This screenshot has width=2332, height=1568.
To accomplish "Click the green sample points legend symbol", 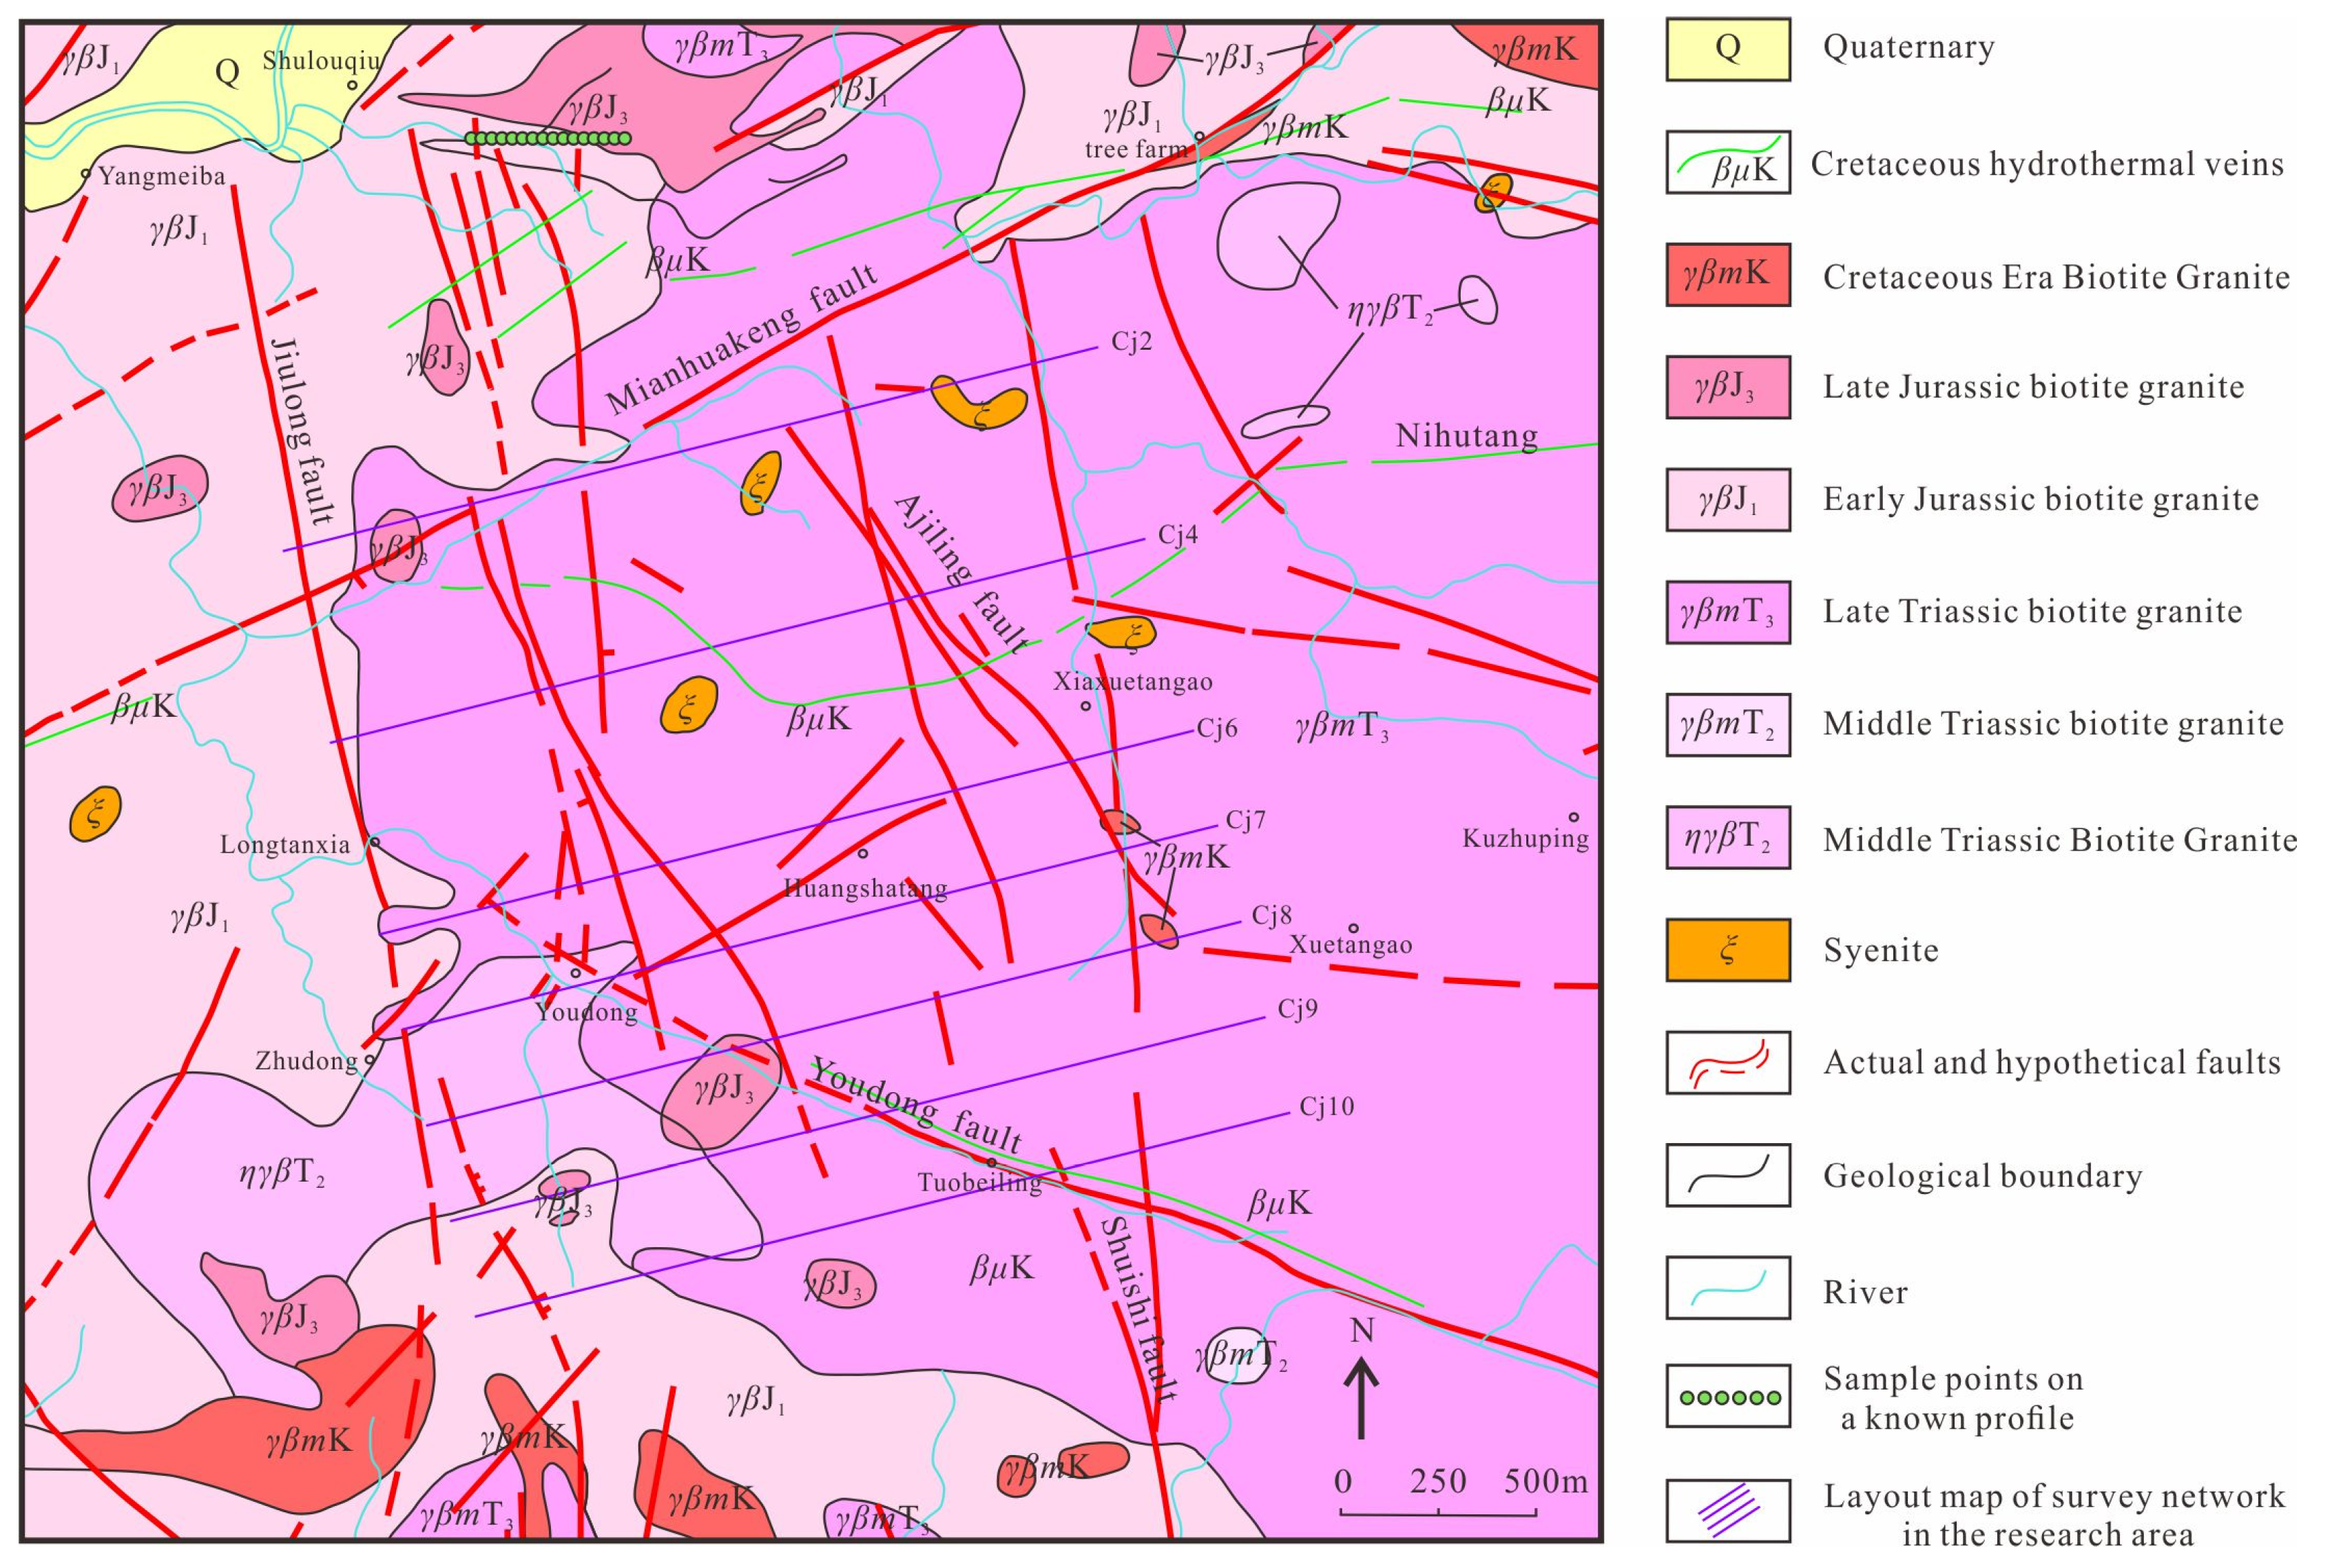I will (x=1727, y=1397).
